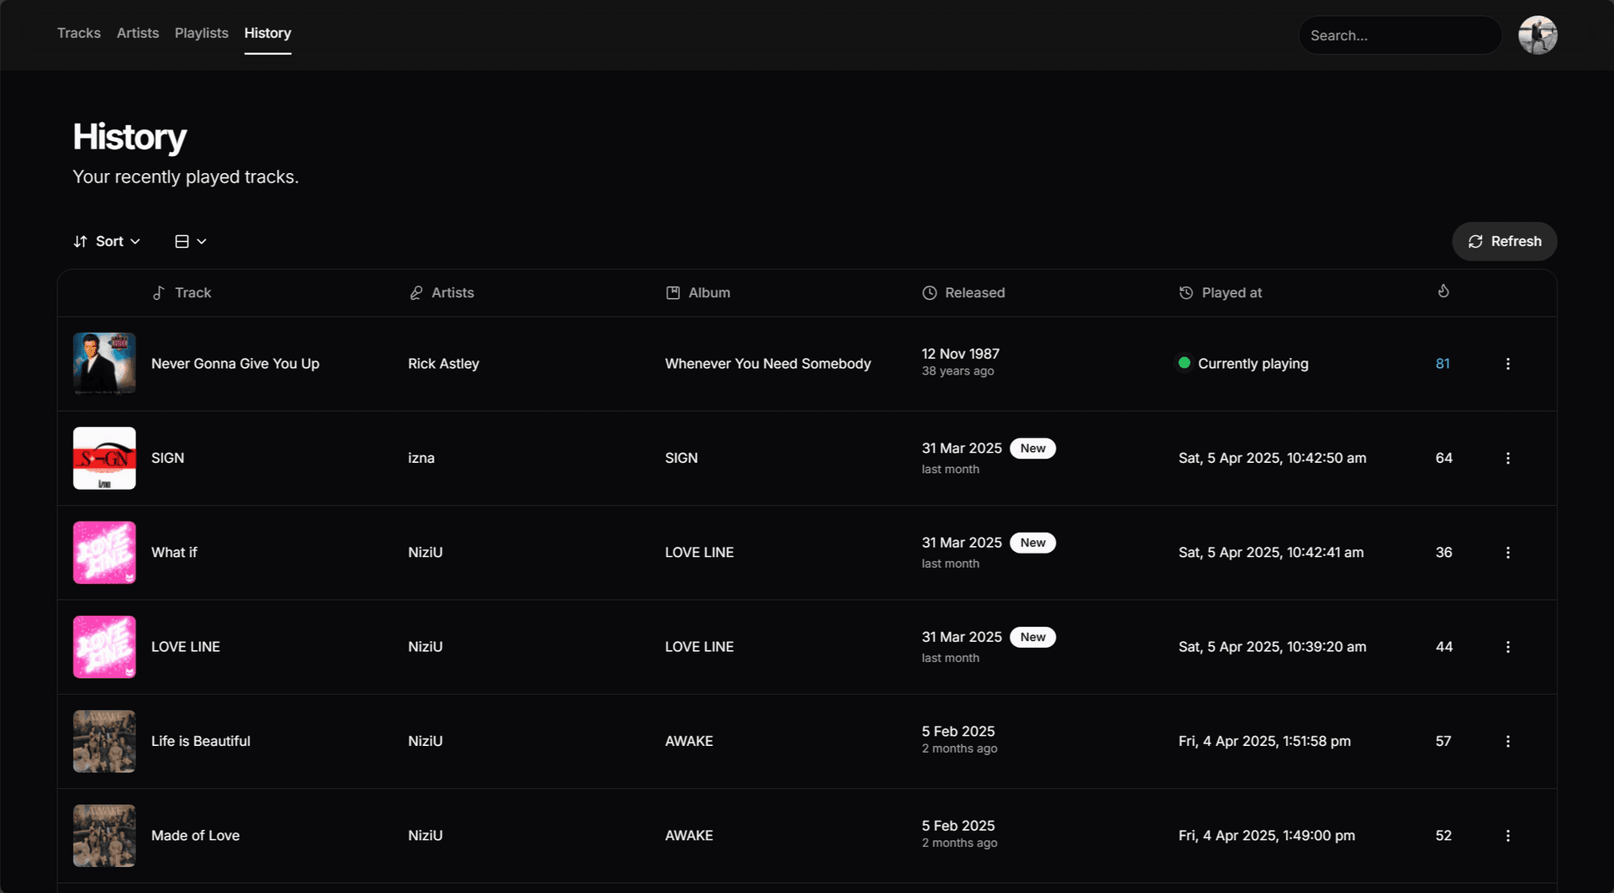Switch to the Tracks tab
Image resolution: width=1614 pixels, height=893 pixels.
coord(79,33)
